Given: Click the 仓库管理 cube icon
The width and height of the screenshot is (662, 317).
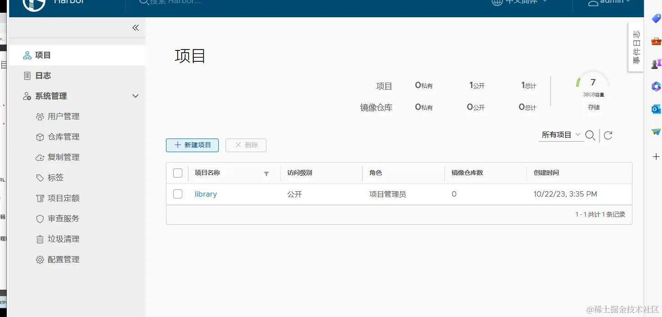Looking at the screenshot, I should 40,137.
